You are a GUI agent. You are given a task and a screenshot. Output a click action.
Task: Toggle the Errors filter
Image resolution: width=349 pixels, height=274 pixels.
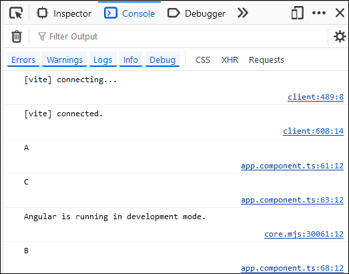(23, 59)
